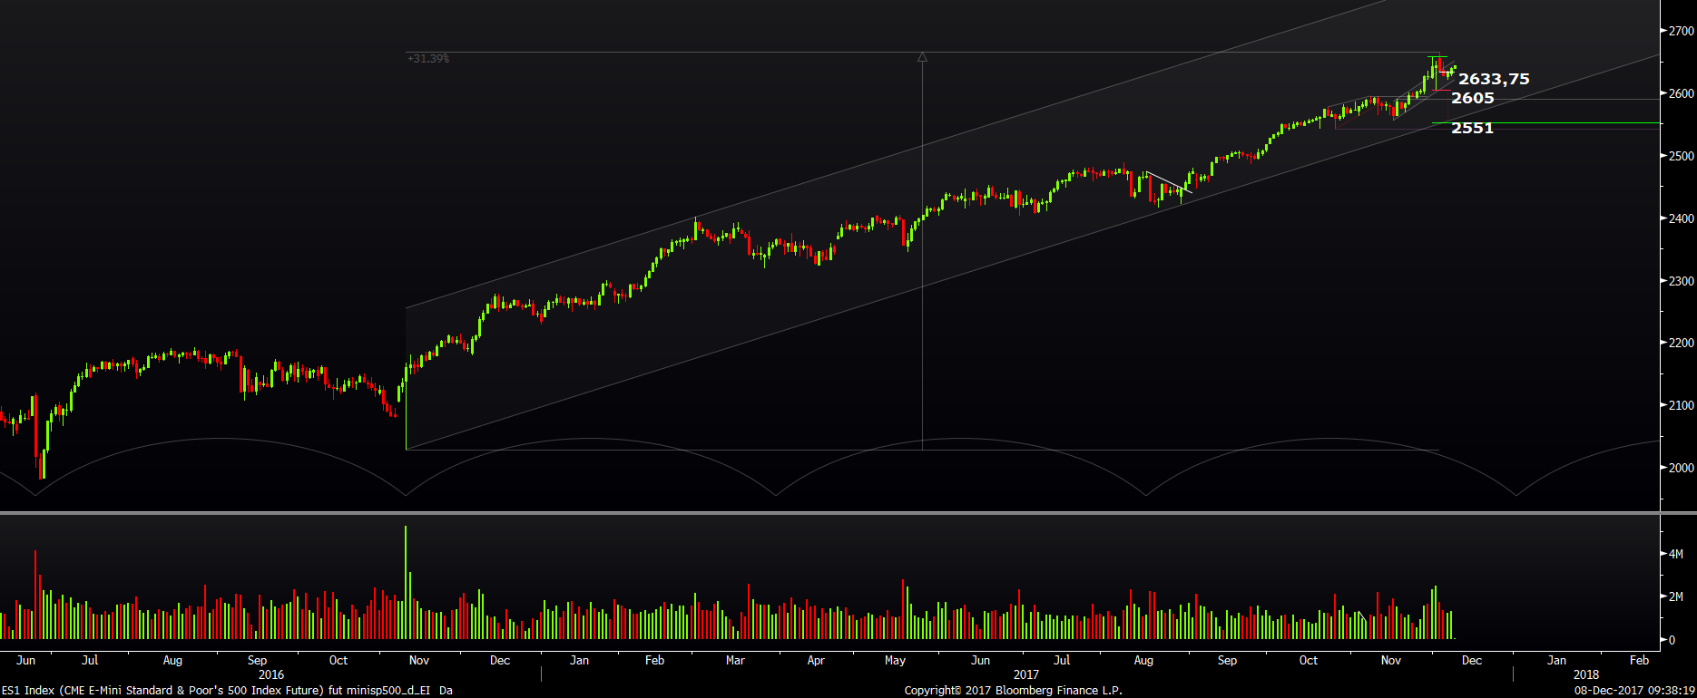Viewport: 1697px width, 698px height.
Task: Click the divider between price and volume panels
Action: point(829,513)
